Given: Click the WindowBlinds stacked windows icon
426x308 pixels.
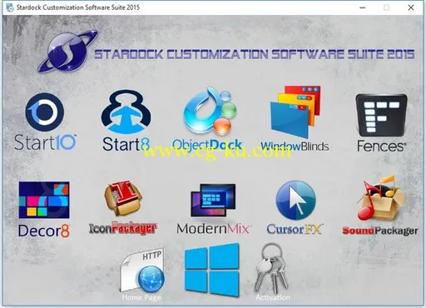Looking at the screenshot, I should tap(295, 112).
